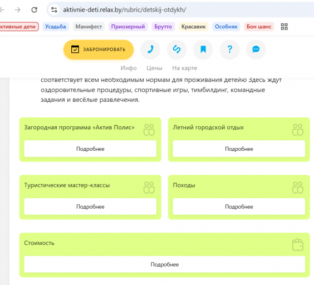Open the Приозерный bookmark
Screen dimensions: 314x285
(128, 27)
